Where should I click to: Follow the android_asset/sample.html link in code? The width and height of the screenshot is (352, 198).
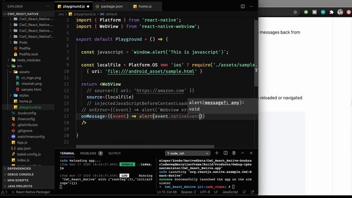(151, 71)
